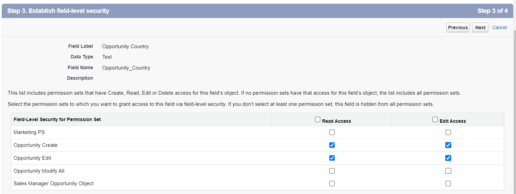Enable Read Access for Opportunity Modify All
The width and height of the screenshot is (516, 194).
click(x=332, y=171)
